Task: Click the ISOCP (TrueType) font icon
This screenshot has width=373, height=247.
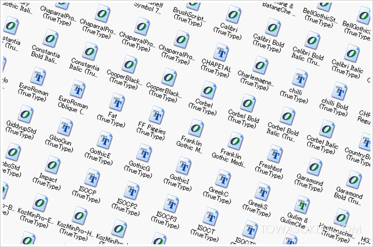Action: 92,177
